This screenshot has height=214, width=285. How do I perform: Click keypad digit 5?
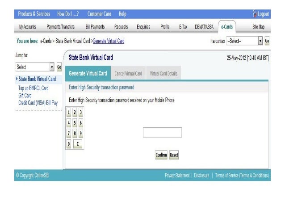(75, 123)
